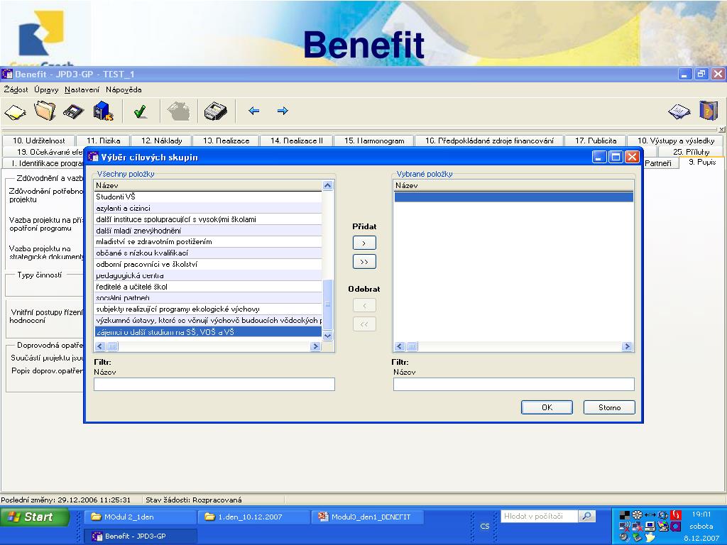Select odborní pracovníci ve školství

(208, 264)
